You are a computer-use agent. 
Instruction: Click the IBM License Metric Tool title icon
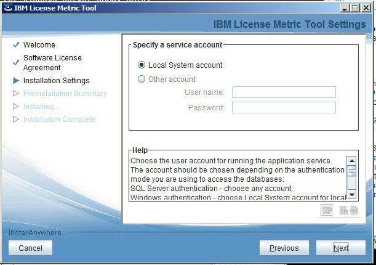click(8, 8)
